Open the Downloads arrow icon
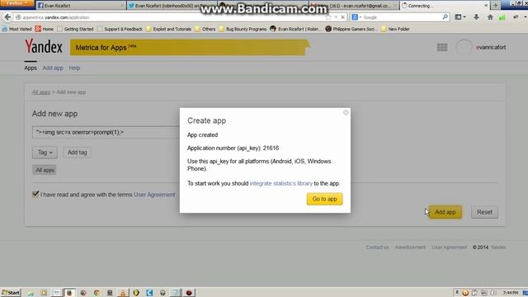Screen dimensions: 528x297 coord(476,16)
